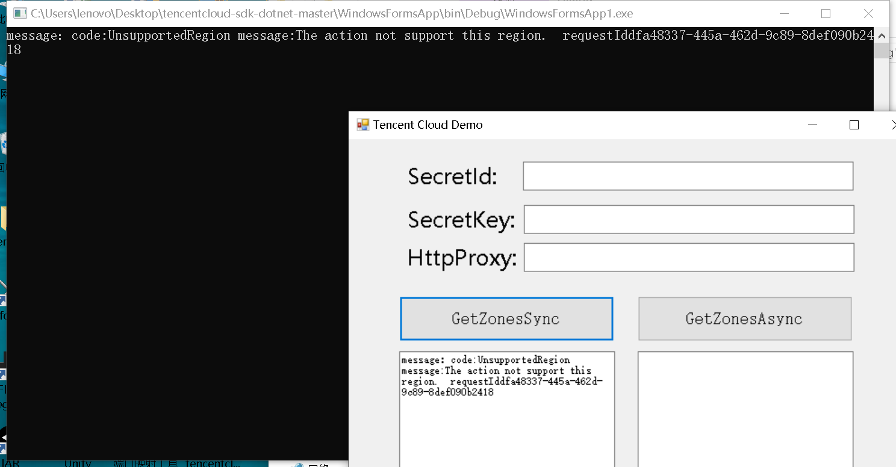Click the SecretId label
The image size is (896, 467).
tap(452, 176)
